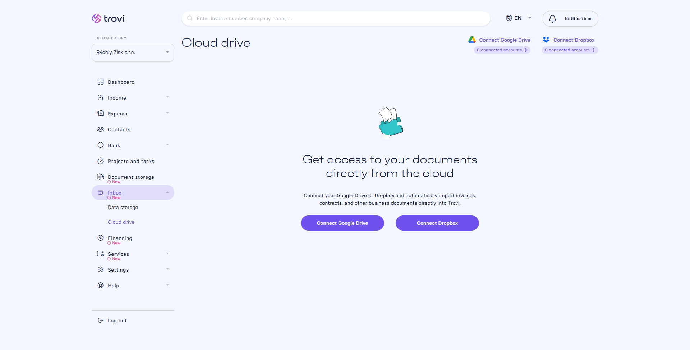The width and height of the screenshot is (690, 350).
Task: Click the Google Drive logo icon
Action: pyautogui.click(x=472, y=40)
